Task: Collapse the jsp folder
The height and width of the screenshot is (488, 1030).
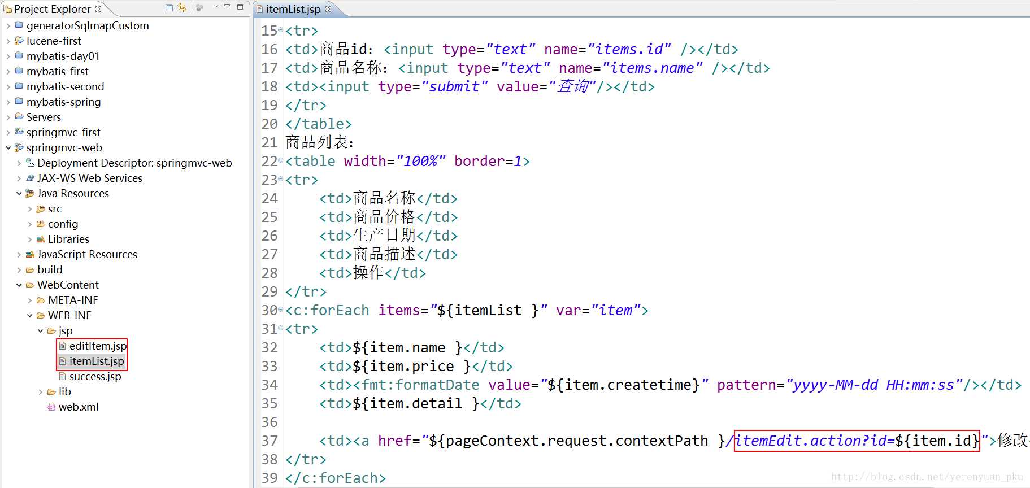Action: [40, 331]
